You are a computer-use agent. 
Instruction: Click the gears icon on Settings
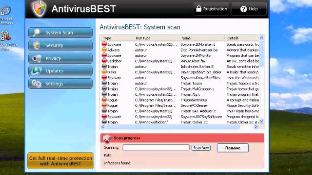tap(37, 84)
